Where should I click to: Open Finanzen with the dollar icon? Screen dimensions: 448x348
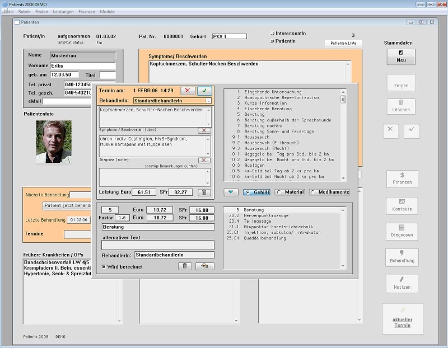[402, 178]
